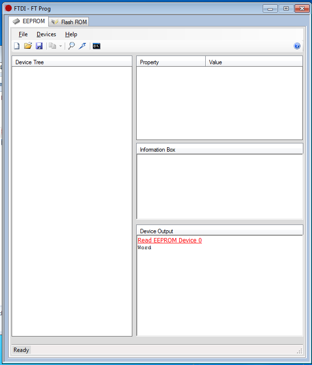This screenshot has height=365, width=312.
Task: Switch to the EEPROM tab
Action: [x=28, y=21]
